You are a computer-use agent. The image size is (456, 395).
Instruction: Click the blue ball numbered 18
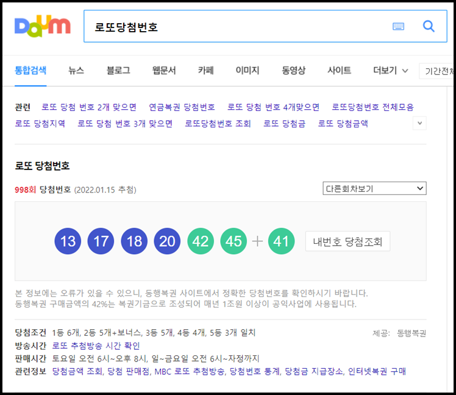pyautogui.click(x=134, y=241)
